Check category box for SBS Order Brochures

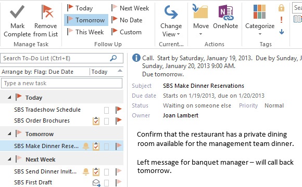point(106,121)
